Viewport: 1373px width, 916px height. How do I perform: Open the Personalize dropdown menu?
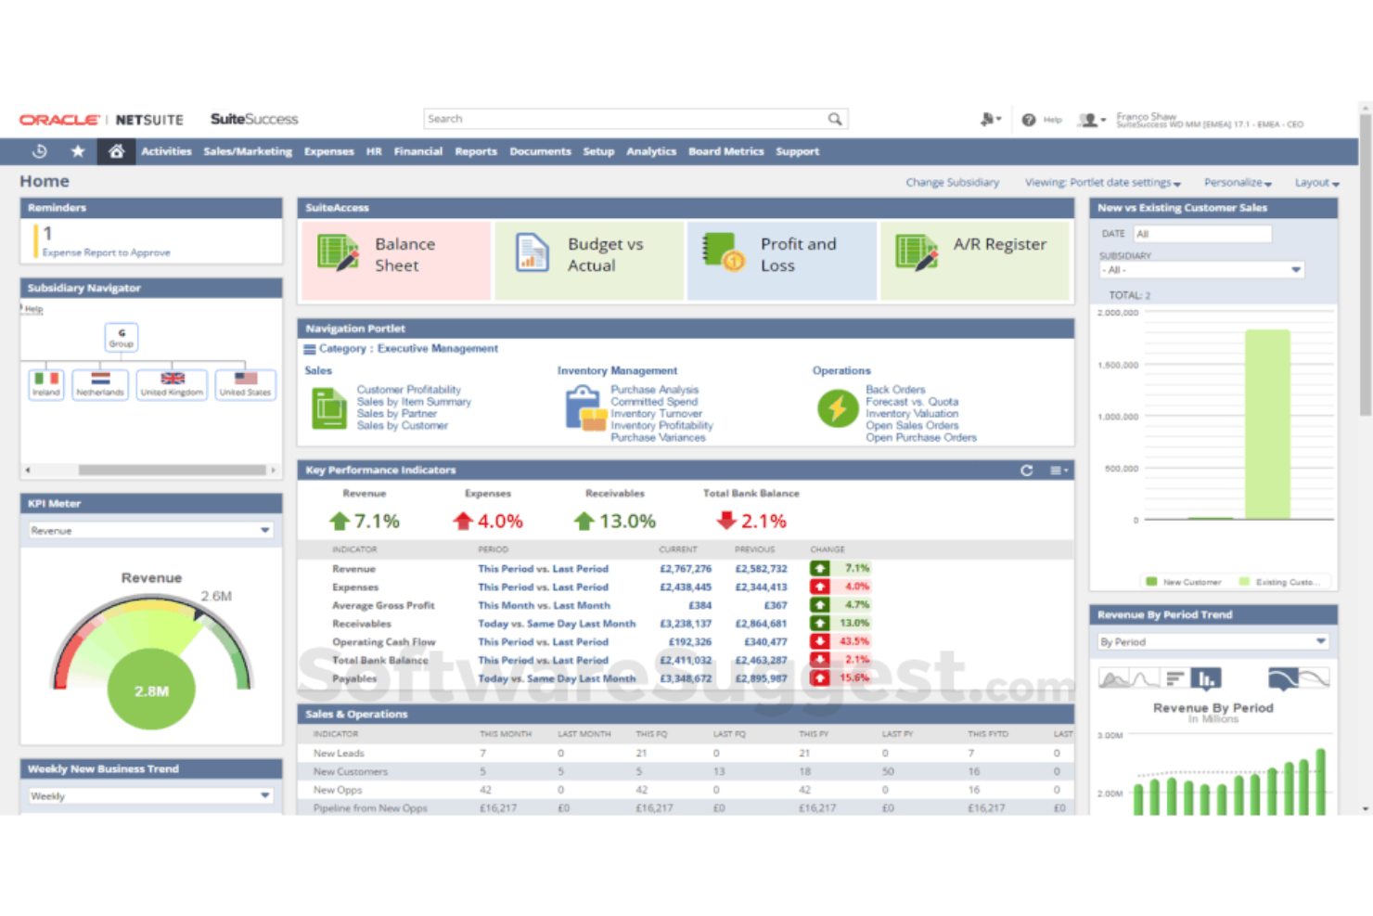point(1237,182)
